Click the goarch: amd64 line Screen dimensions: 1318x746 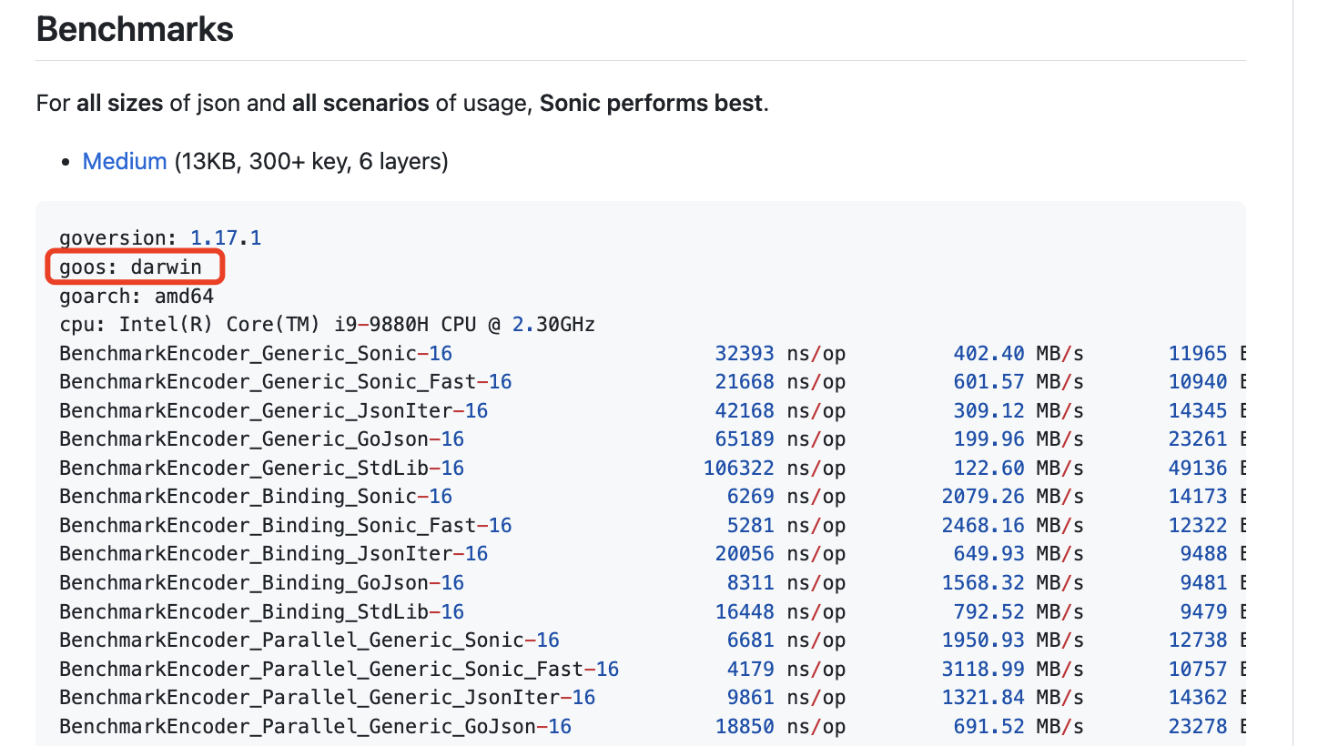[136, 297]
